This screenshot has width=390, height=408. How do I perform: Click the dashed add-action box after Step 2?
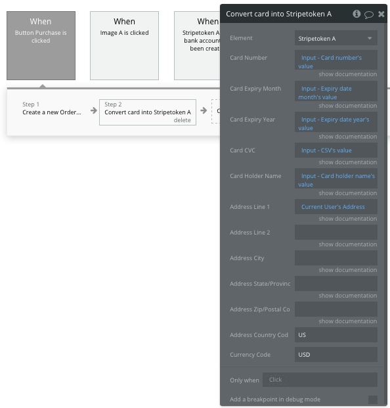coord(216,111)
